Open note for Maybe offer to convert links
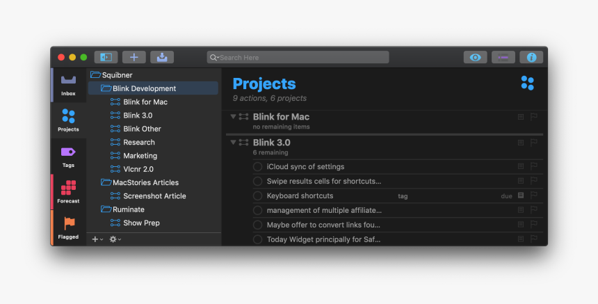This screenshot has height=304, width=598. pos(521,224)
